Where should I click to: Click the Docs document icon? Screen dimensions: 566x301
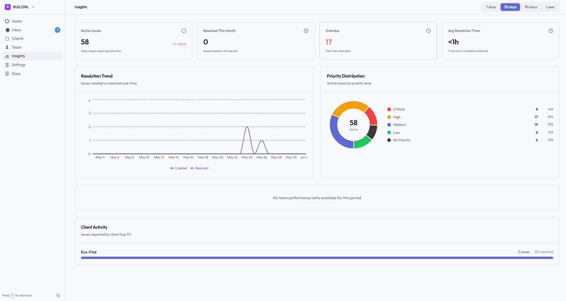click(7, 74)
